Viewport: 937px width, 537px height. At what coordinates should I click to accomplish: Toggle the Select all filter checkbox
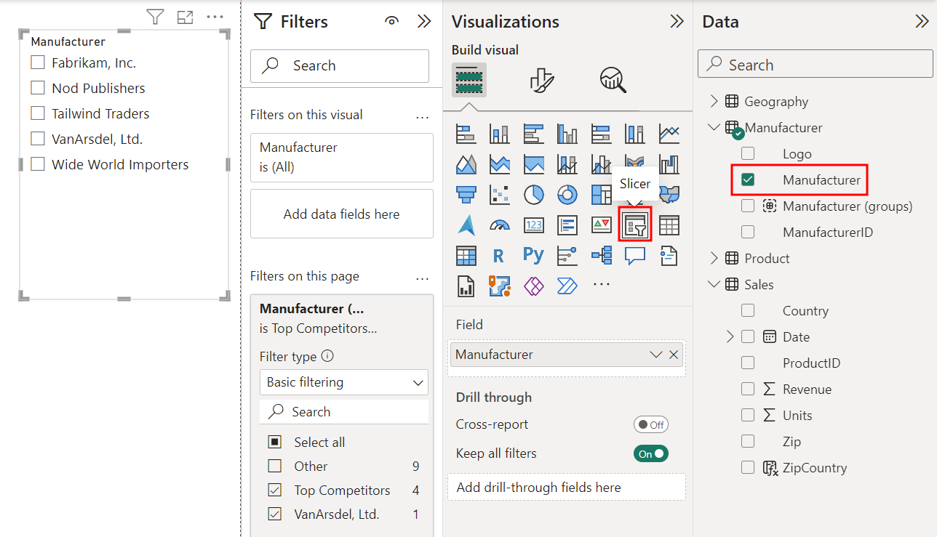pyautogui.click(x=274, y=443)
